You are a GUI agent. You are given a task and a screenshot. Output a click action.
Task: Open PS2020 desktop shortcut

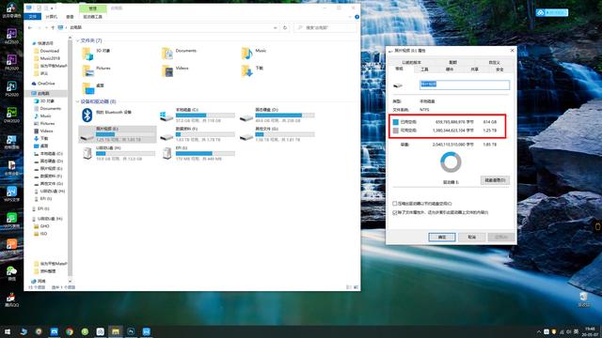(11, 88)
